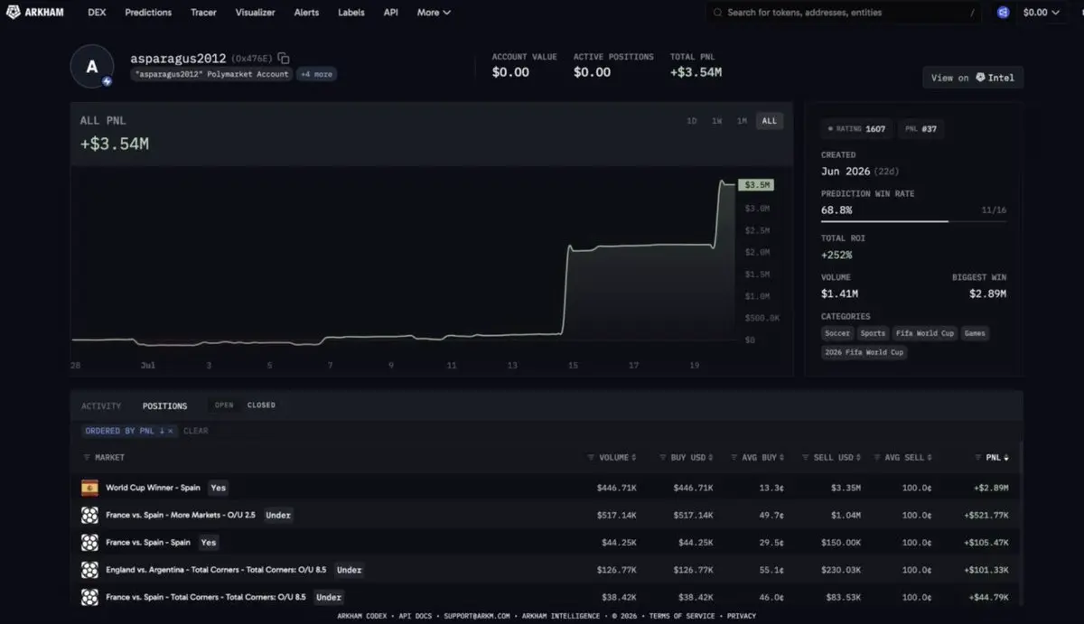Toggle the OPEN positions filter

(x=224, y=405)
